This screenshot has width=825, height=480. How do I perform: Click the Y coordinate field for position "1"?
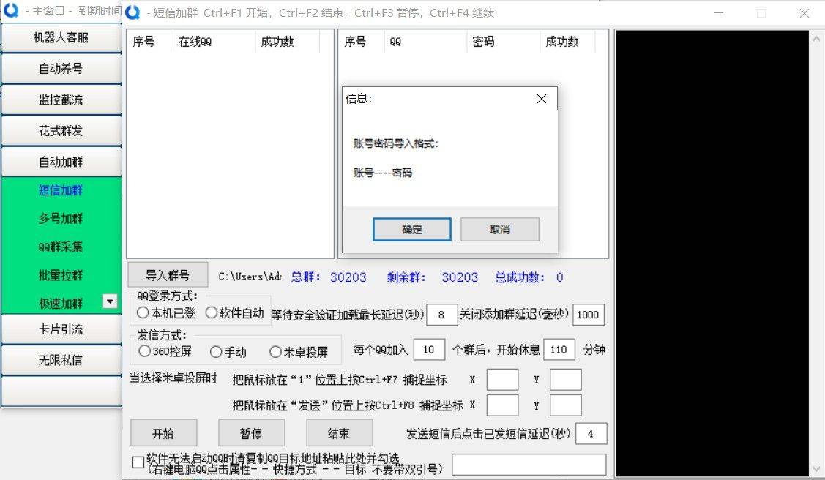pos(566,380)
